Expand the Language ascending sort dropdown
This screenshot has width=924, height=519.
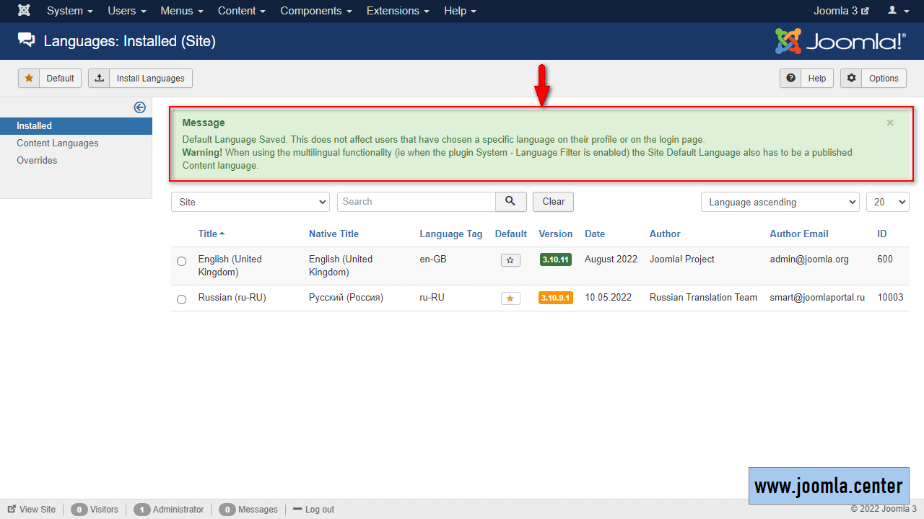pyautogui.click(x=780, y=202)
